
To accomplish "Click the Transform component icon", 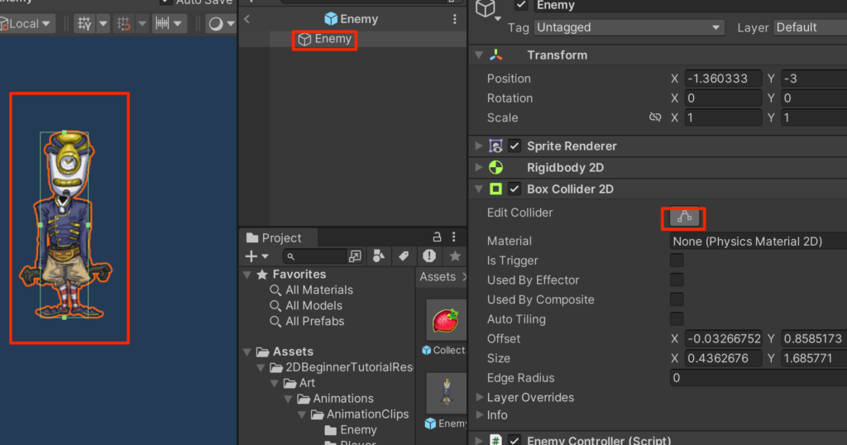I will tap(496, 55).
